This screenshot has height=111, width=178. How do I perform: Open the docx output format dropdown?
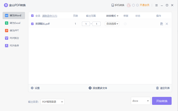point(141,101)
